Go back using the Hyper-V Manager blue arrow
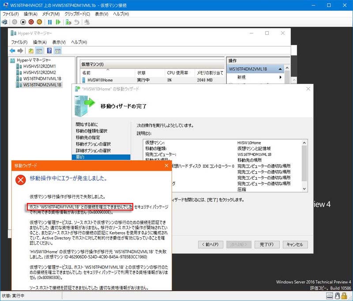 [12, 51]
